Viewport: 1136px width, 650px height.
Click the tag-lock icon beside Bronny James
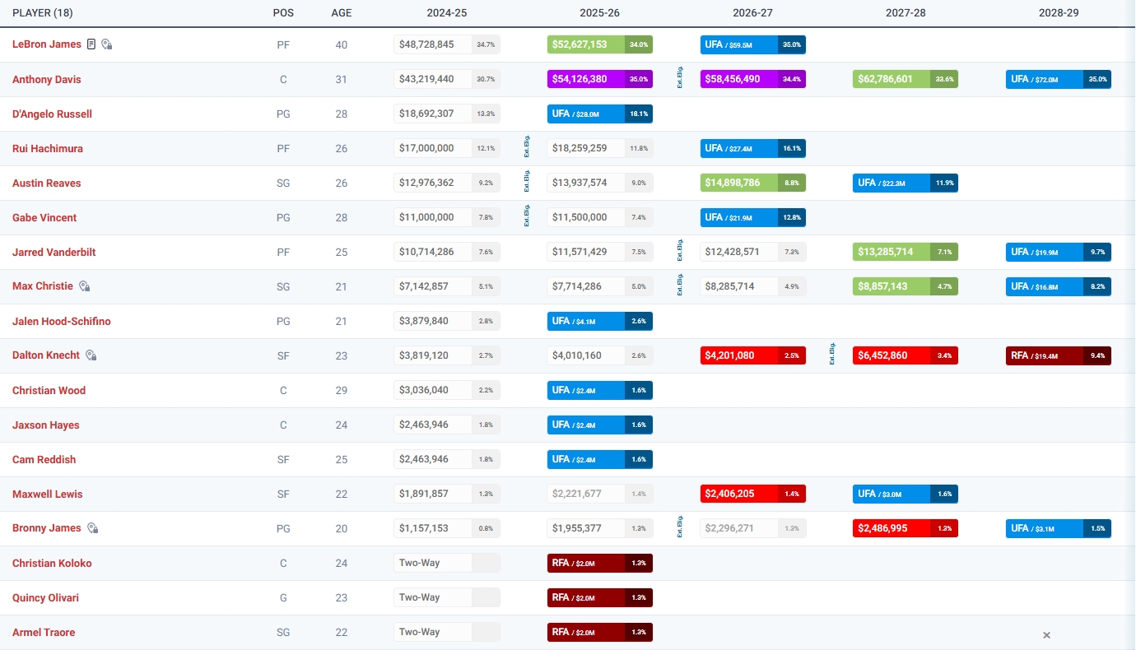point(93,528)
